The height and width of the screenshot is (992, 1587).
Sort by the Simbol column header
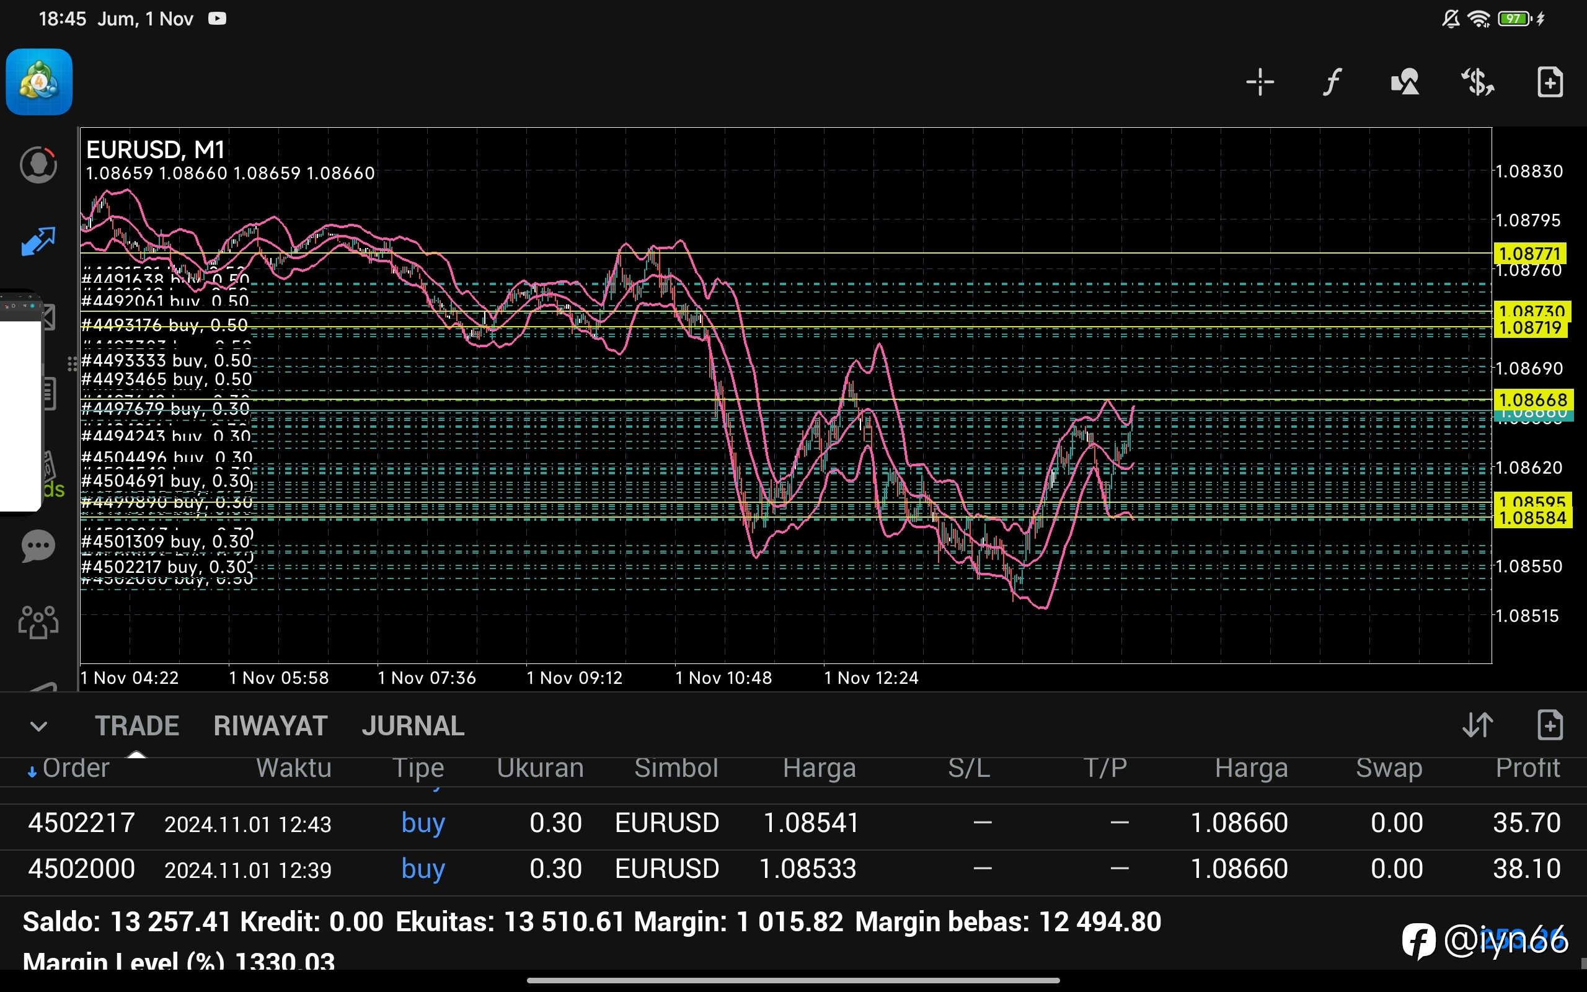tap(676, 768)
